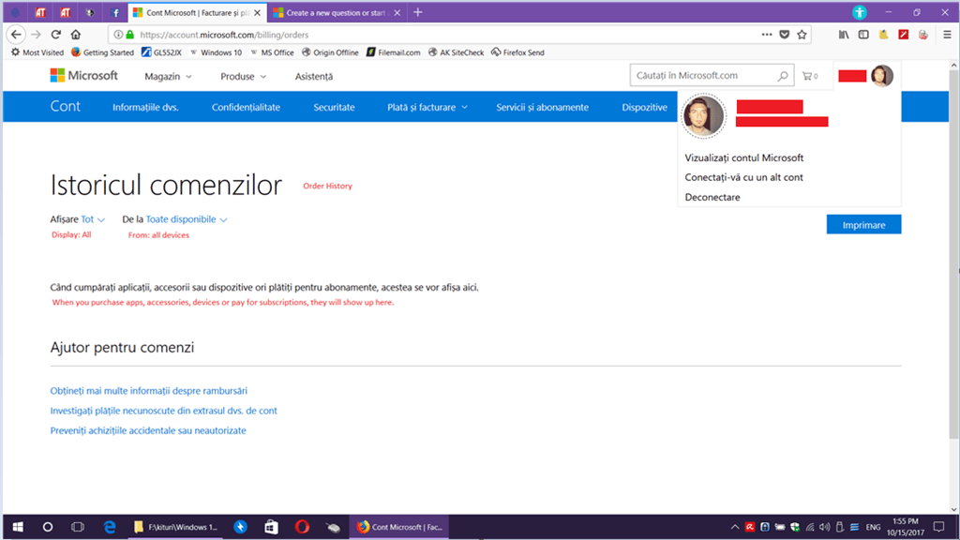Image resolution: width=960 pixels, height=540 pixels.
Task: Open the page actions three-dots menu
Action: pyautogui.click(x=767, y=35)
